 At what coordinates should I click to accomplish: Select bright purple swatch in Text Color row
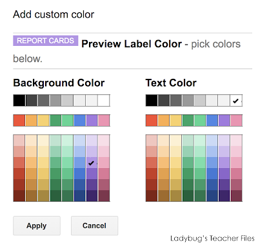[224, 120]
